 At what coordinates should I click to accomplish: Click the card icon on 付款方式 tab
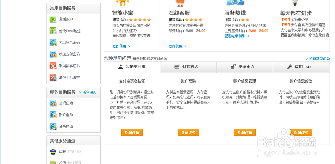177,67
